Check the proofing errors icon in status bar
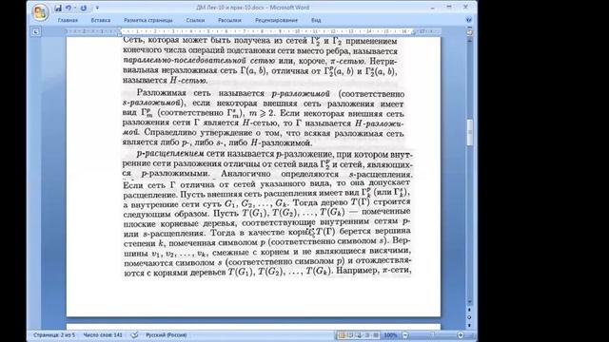This screenshot has width=609, height=342. [x=134, y=335]
